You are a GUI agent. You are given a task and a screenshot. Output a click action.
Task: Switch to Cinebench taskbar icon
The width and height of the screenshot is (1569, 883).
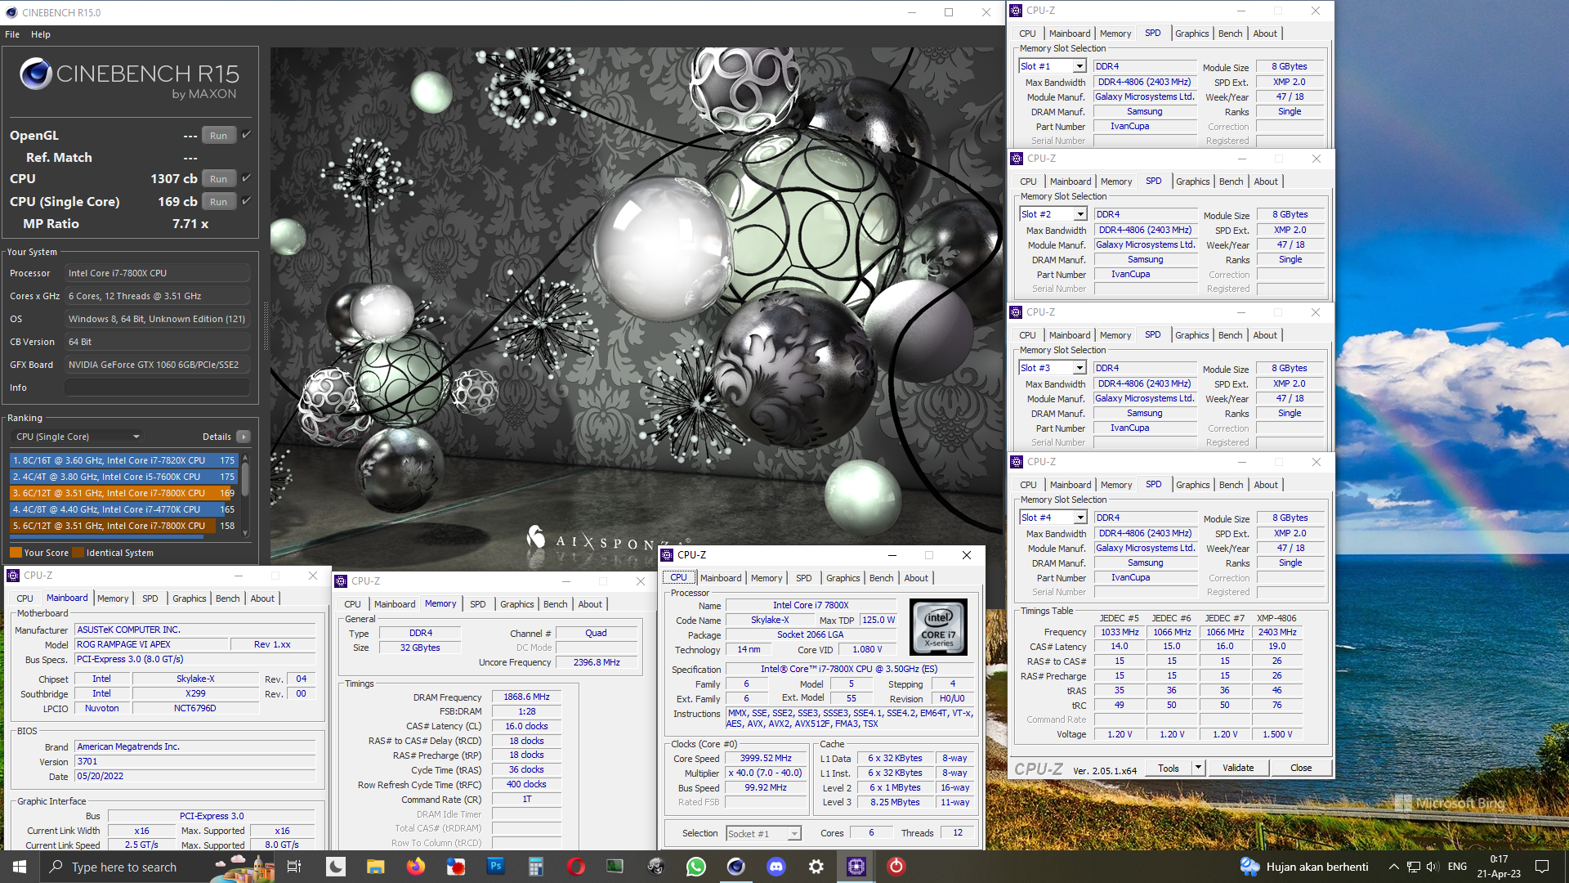[735, 867]
